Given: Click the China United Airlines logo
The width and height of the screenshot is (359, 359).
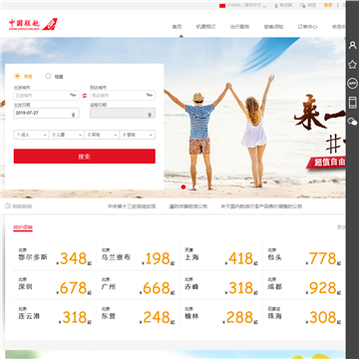Looking at the screenshot, I should [x=33, y=24].
